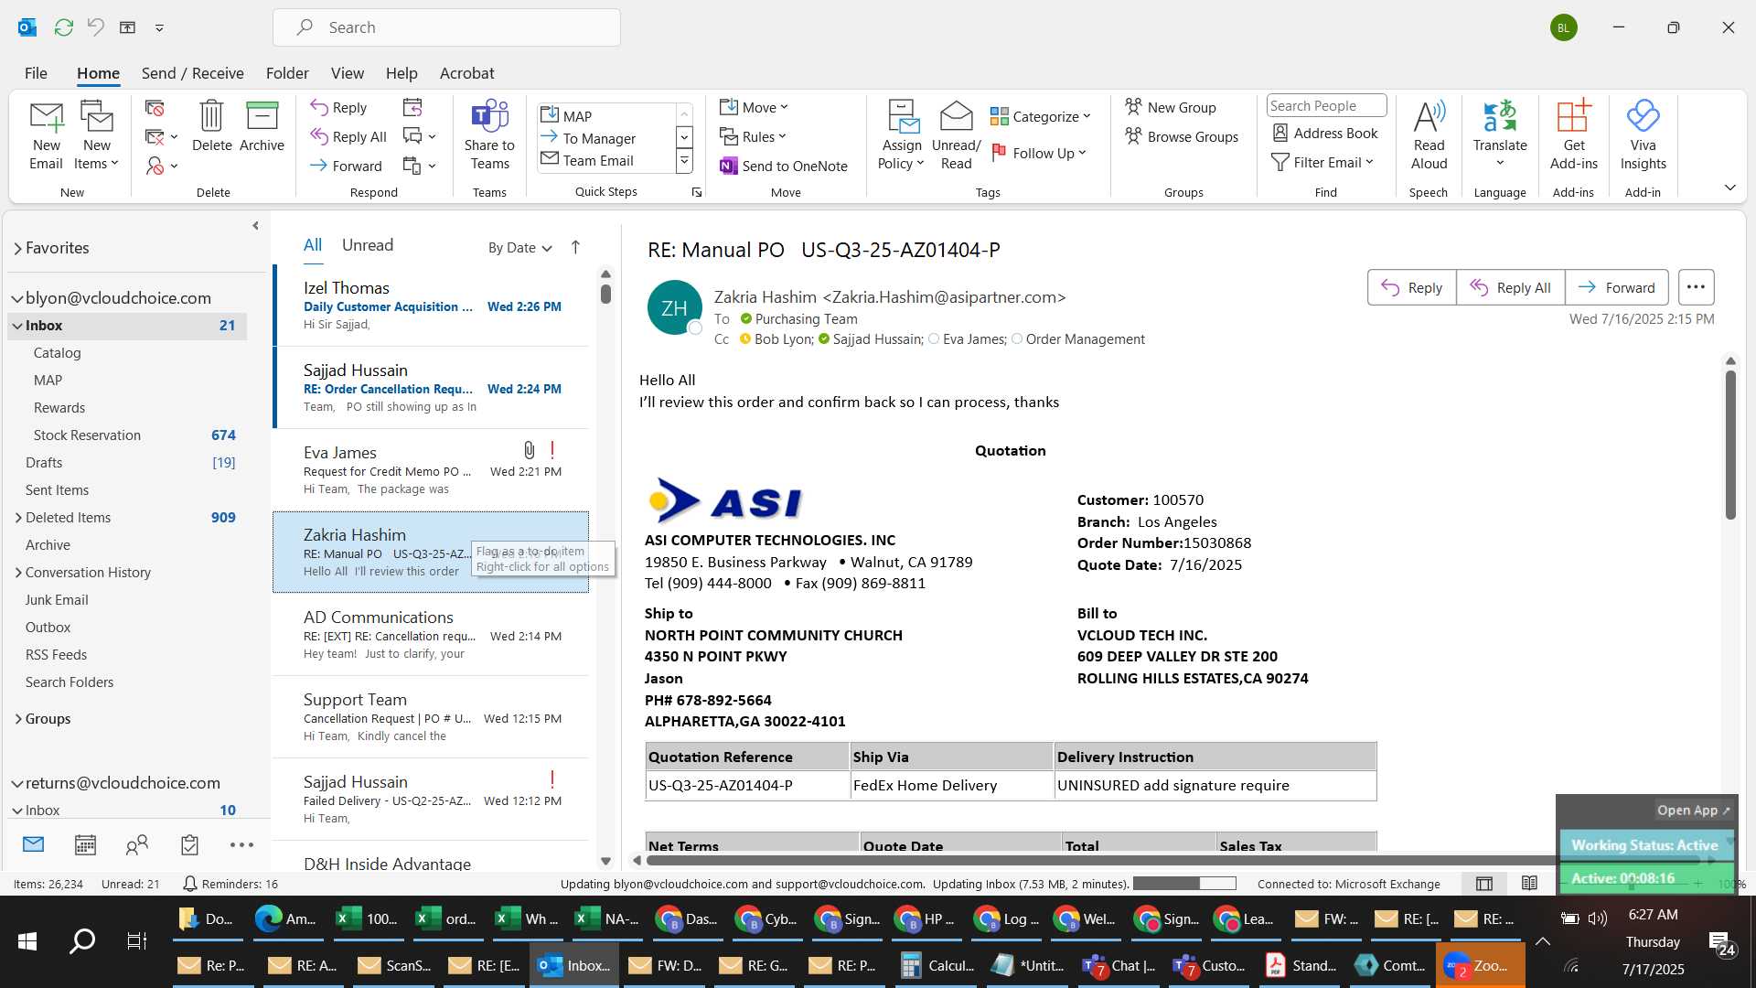
Task: Open the Categorize dropdown
Action: click(x=1041, y=116)
